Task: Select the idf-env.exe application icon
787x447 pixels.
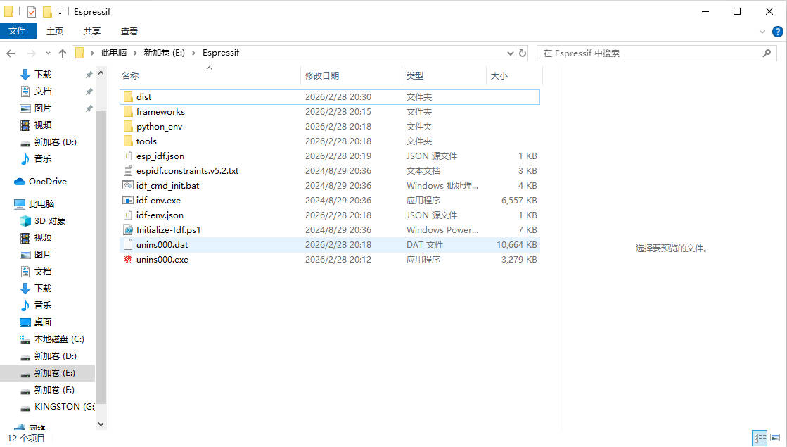Action: coord(128,201)
